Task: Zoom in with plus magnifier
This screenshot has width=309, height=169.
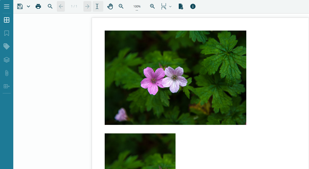Action: [152, 6]
